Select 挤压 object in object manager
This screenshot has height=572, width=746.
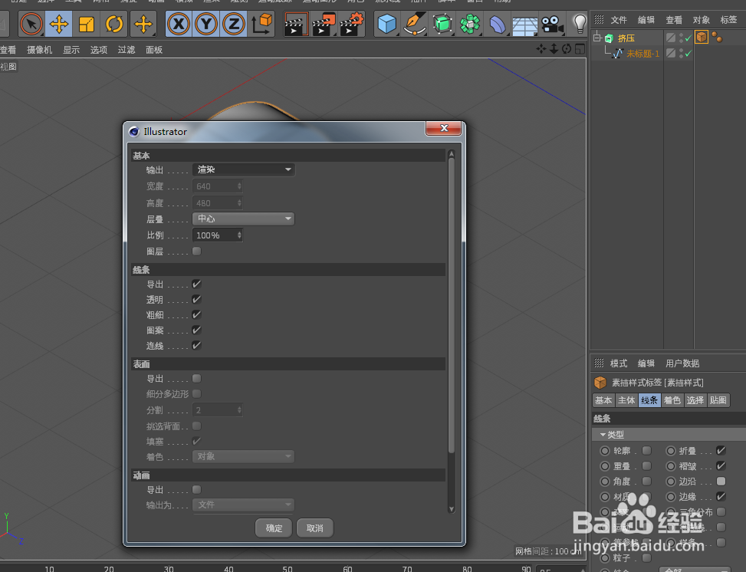tap(626, 38)
